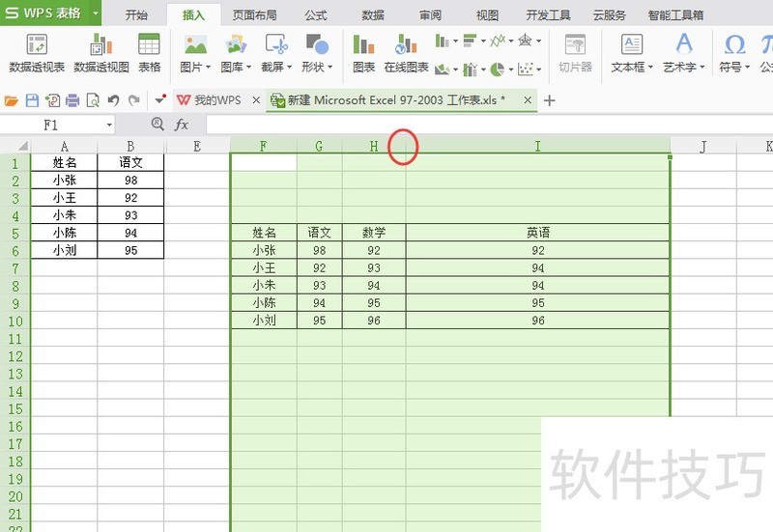This screenshot has width=773, height=532.
Task: Switch to the 公式 ribbon tab
Action: click(x=316, y=15)
